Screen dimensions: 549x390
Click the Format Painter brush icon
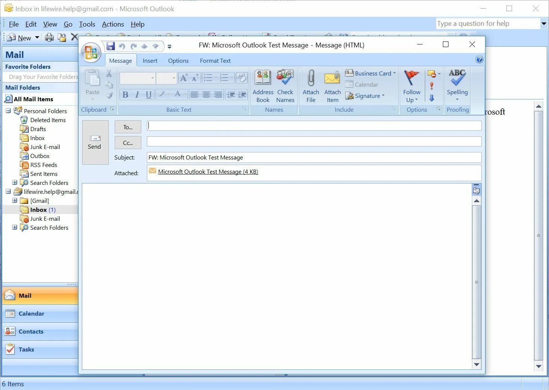[x=109, y=95]
